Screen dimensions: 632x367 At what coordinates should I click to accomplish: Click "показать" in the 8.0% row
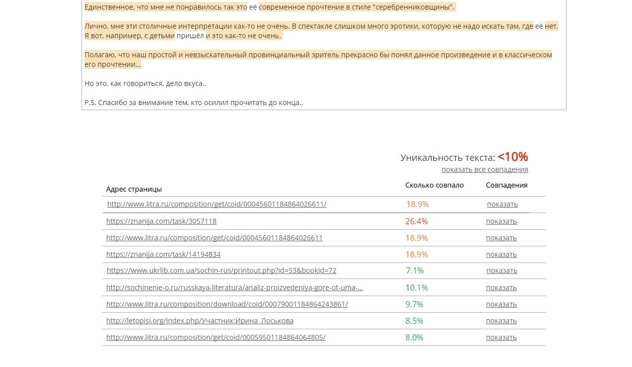[x=501, y=337]
